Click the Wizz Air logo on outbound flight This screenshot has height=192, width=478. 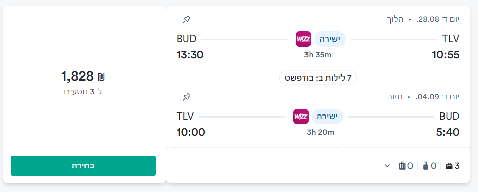tap(303, 39)
